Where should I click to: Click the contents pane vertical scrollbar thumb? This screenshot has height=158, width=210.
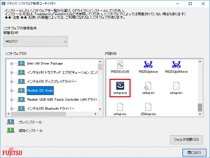pos(200,107)
